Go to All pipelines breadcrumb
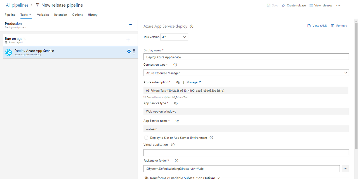 (x=17, y=5)
